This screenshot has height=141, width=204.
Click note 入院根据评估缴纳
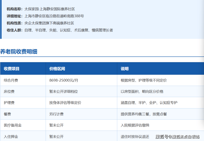tap(135, 125)
